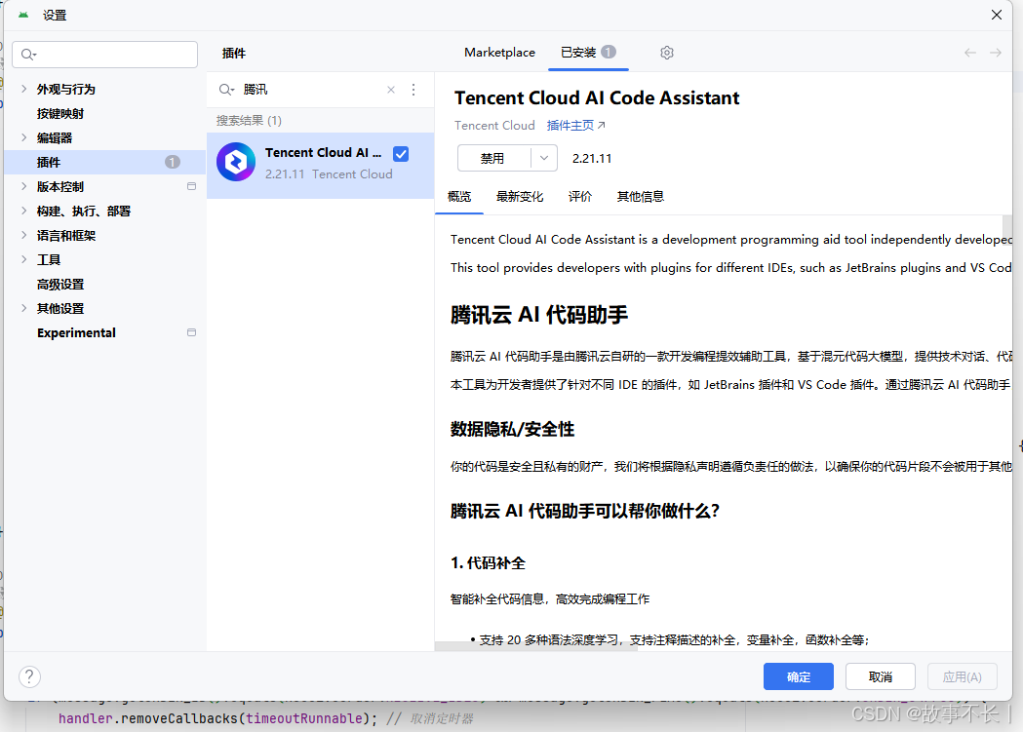
Task: Expand the 编辑器 settings section
Action: [x=23, y=137]
